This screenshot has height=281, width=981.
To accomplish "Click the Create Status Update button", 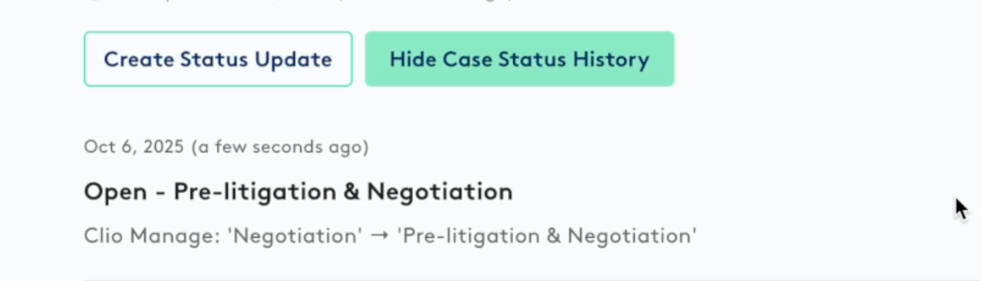I will [x=218, y=59].
